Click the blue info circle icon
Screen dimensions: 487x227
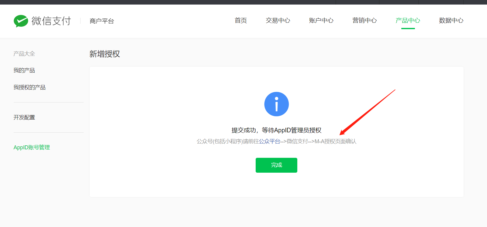(x=276, y=104)
